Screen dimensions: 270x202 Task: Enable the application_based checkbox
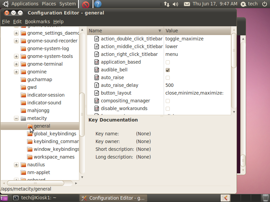click(x=167, y=62)
